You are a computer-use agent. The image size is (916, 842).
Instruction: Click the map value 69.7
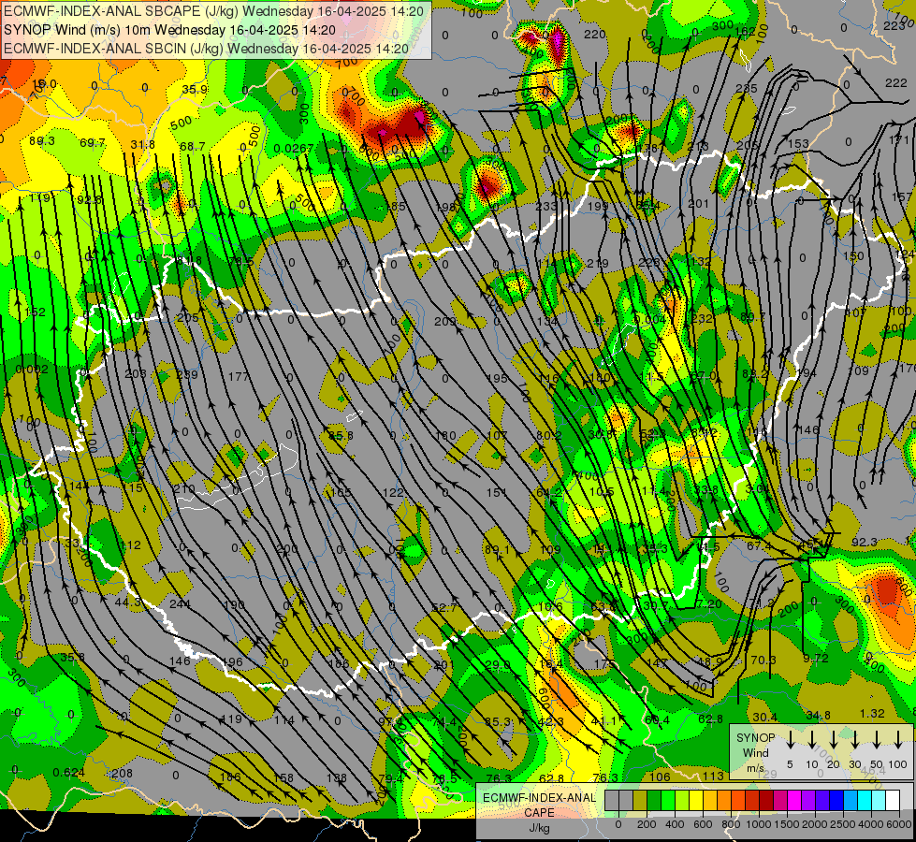click(x=93, y=142)
